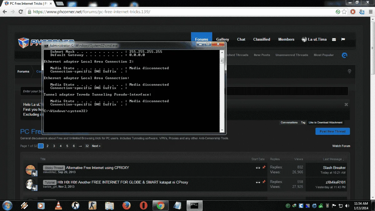
Task: Open the Chat tab
Action: coord(241,39)
